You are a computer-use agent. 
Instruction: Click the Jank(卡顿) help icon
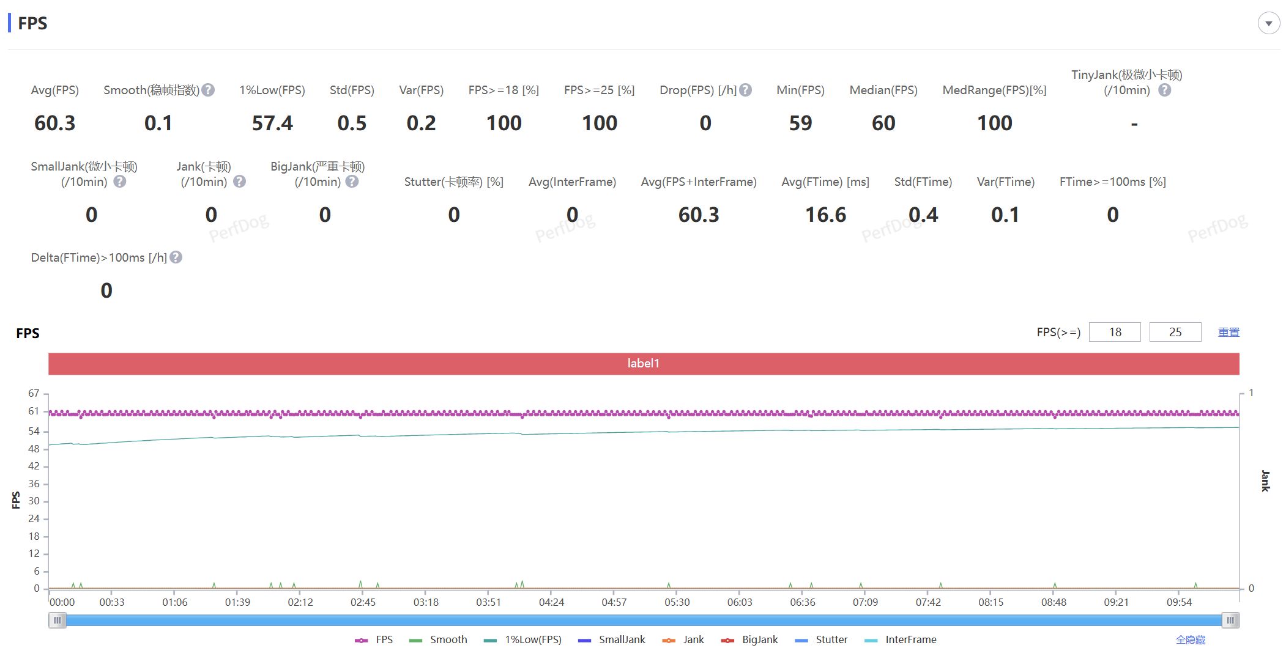[x=240, y=182]
